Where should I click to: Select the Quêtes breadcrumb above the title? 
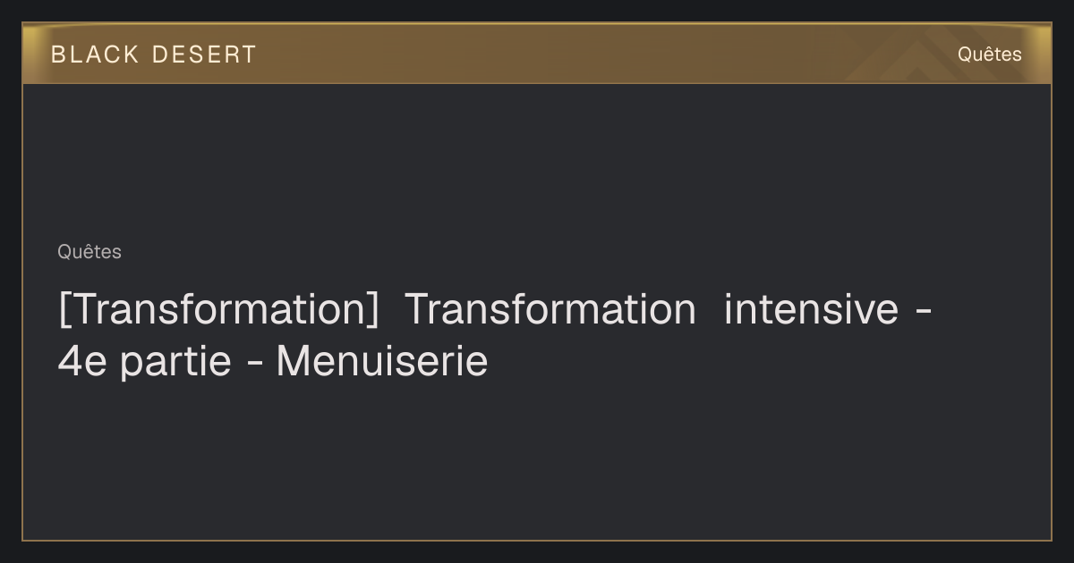tap(89, 252)
